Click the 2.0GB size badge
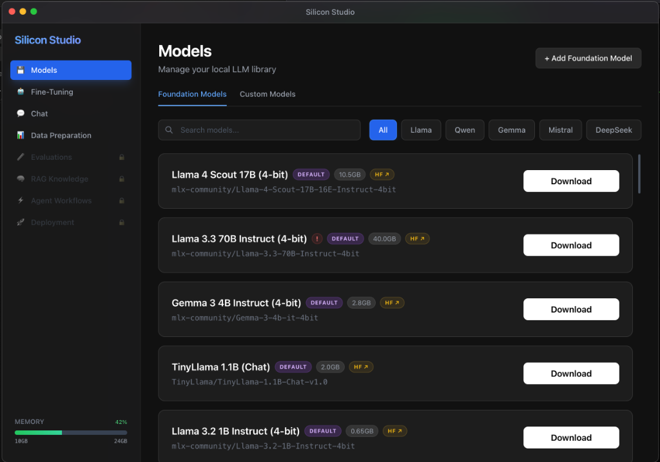660x462 pixels. [330, 367]
